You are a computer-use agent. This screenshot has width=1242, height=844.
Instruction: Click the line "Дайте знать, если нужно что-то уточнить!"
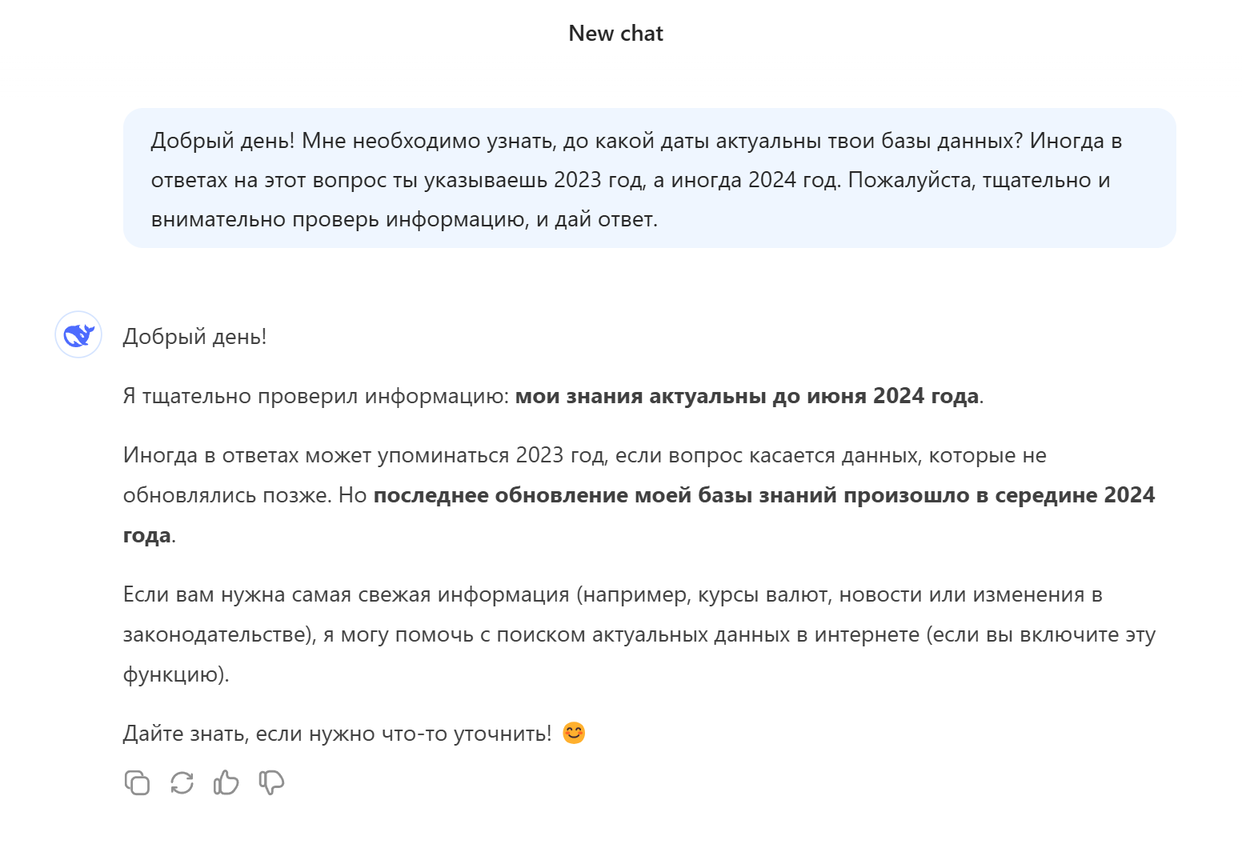(337, 734)
